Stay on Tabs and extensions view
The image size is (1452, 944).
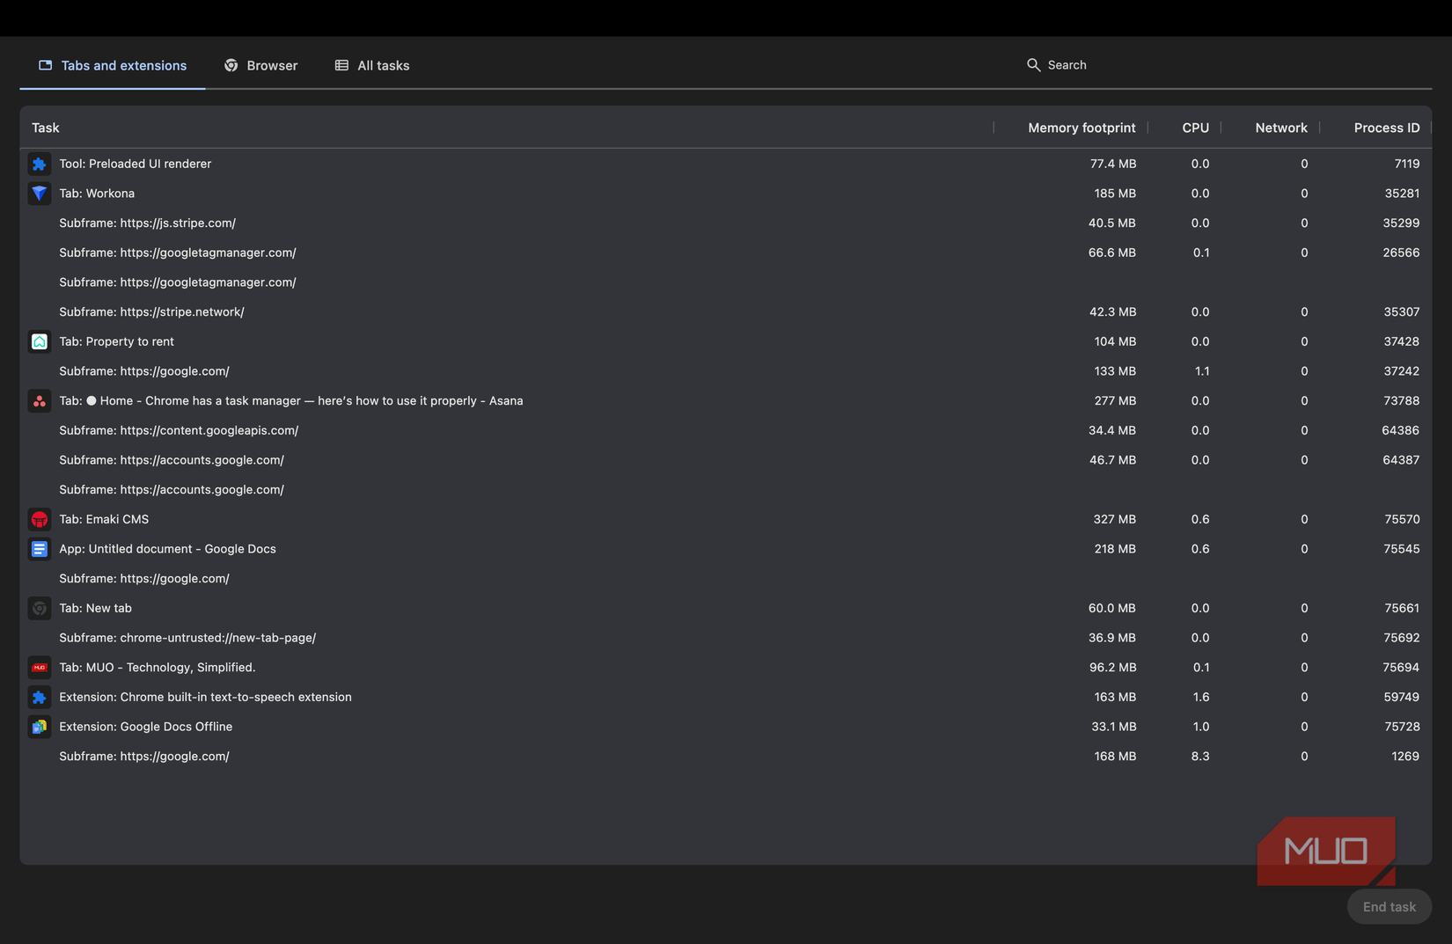tap(111, 65)
